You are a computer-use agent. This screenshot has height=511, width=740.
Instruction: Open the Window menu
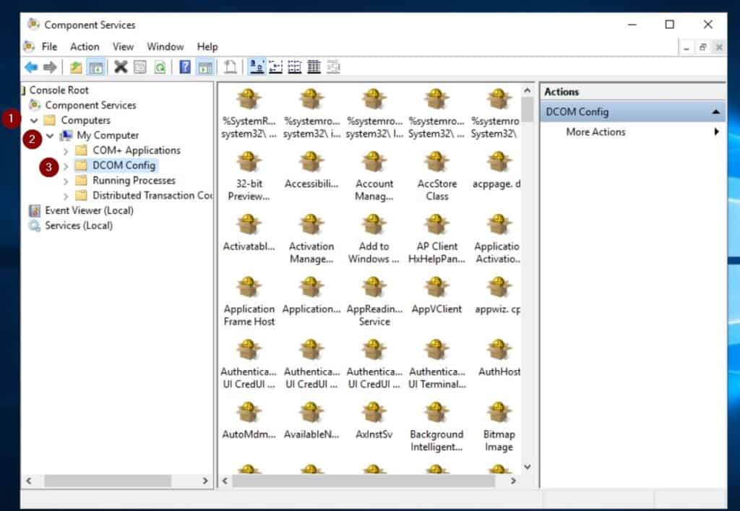[165, 47]
